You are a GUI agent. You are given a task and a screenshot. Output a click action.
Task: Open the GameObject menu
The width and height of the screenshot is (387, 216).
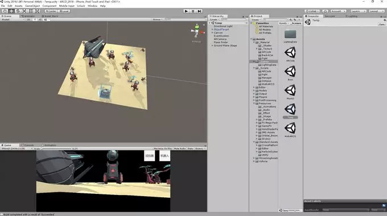[32, 6]
